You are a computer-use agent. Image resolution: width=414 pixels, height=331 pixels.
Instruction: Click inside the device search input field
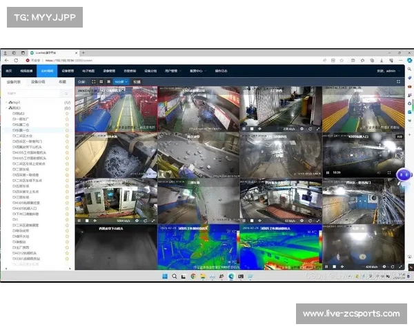click(x=33, y=94)
